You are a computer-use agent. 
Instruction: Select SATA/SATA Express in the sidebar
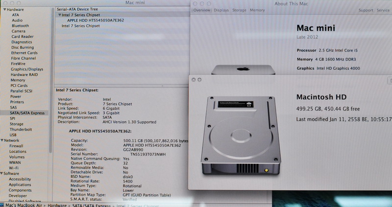point(27,113)
